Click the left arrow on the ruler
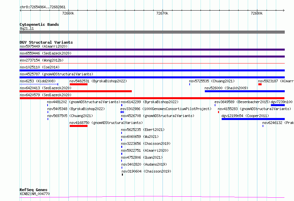Image resolution: width=294 pixels, height=201 pixels. point(20,10)
